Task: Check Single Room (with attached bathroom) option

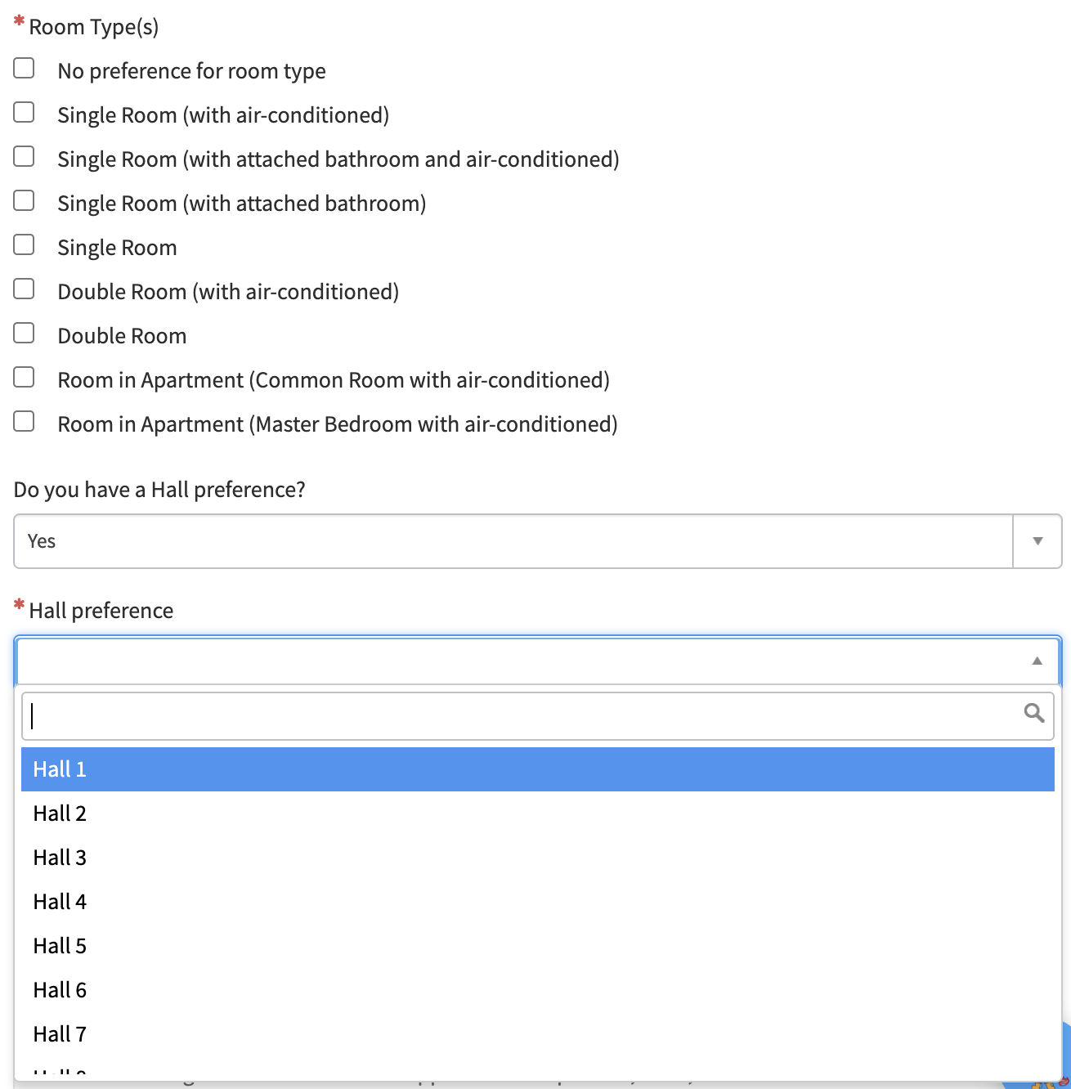Action: tap(25, 200)
